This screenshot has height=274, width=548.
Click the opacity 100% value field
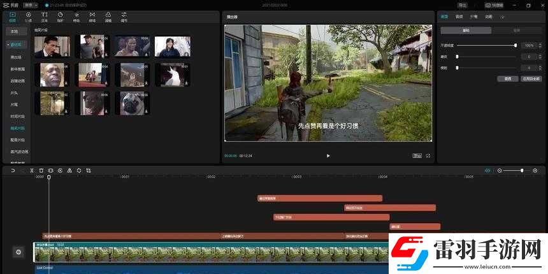point(529,45)
